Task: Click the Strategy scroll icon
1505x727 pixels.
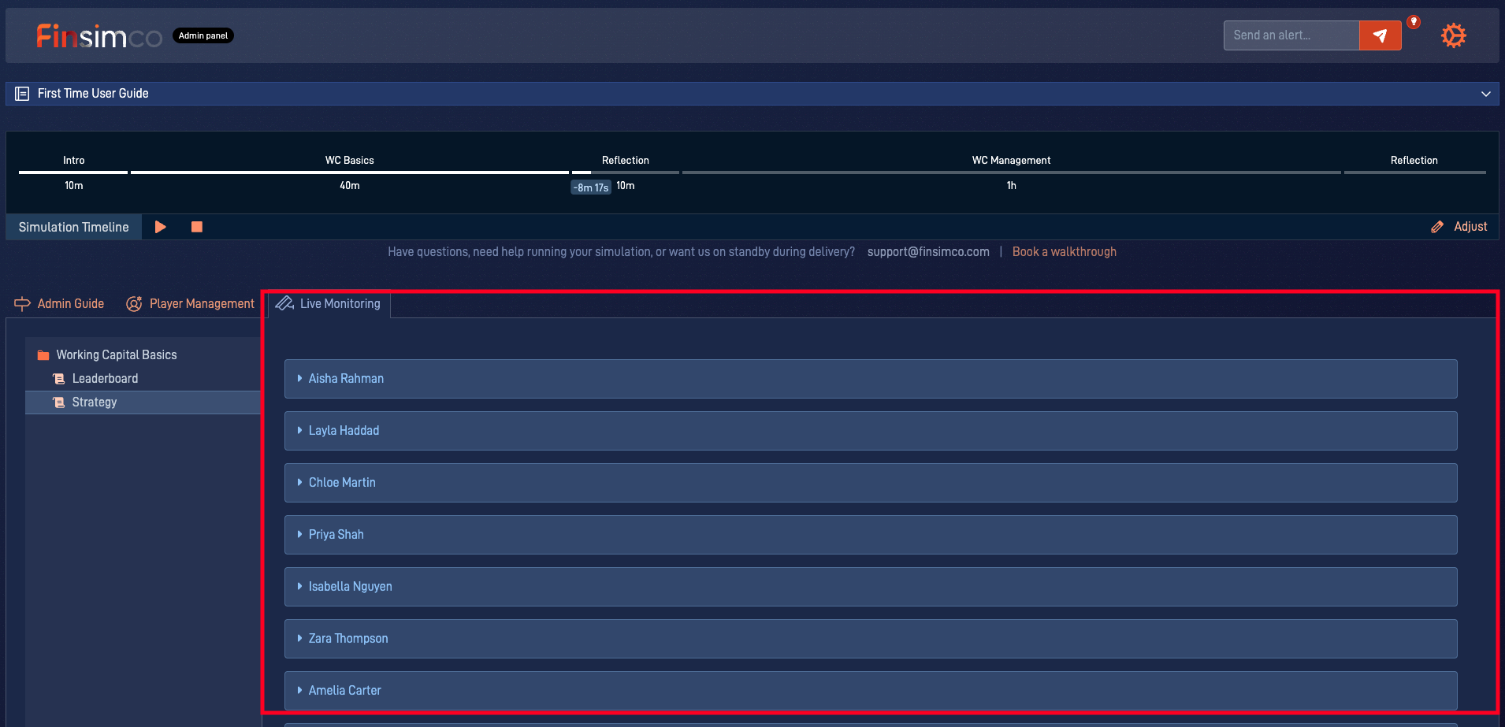Action: coord(58,402)
